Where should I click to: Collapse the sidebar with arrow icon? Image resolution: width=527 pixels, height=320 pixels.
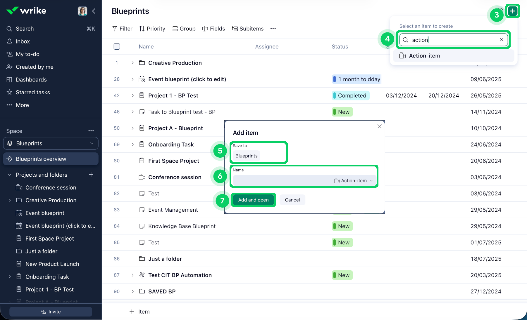94,11
